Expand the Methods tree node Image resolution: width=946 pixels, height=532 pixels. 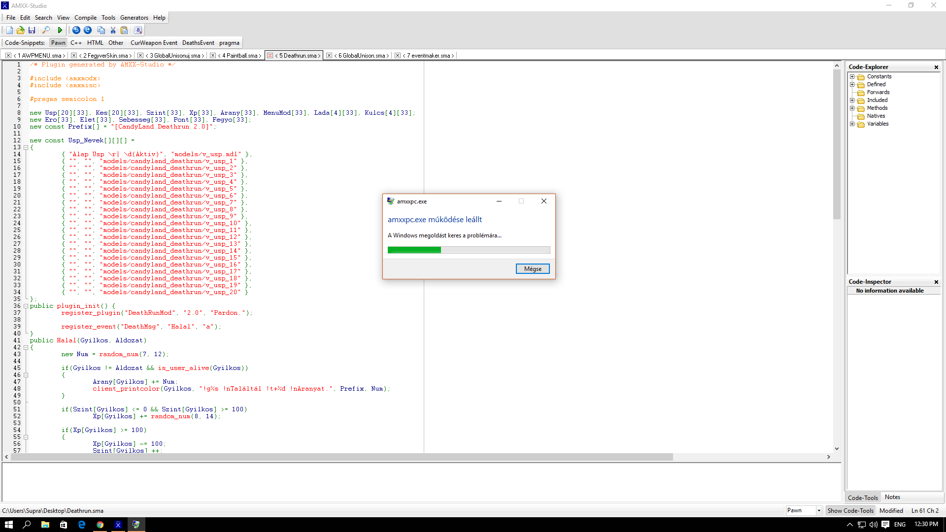[852, 108]
